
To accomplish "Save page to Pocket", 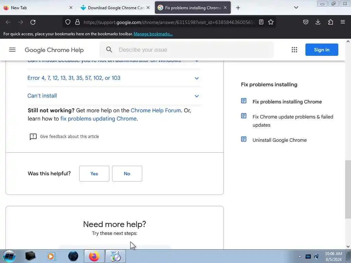I will [x=306, y=22].
